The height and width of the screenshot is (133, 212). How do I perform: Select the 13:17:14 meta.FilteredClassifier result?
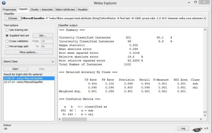(29, 82)
